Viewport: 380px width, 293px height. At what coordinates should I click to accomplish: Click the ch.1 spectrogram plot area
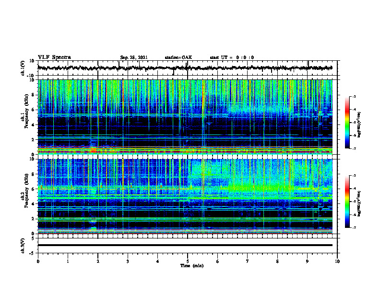point(185,117)
